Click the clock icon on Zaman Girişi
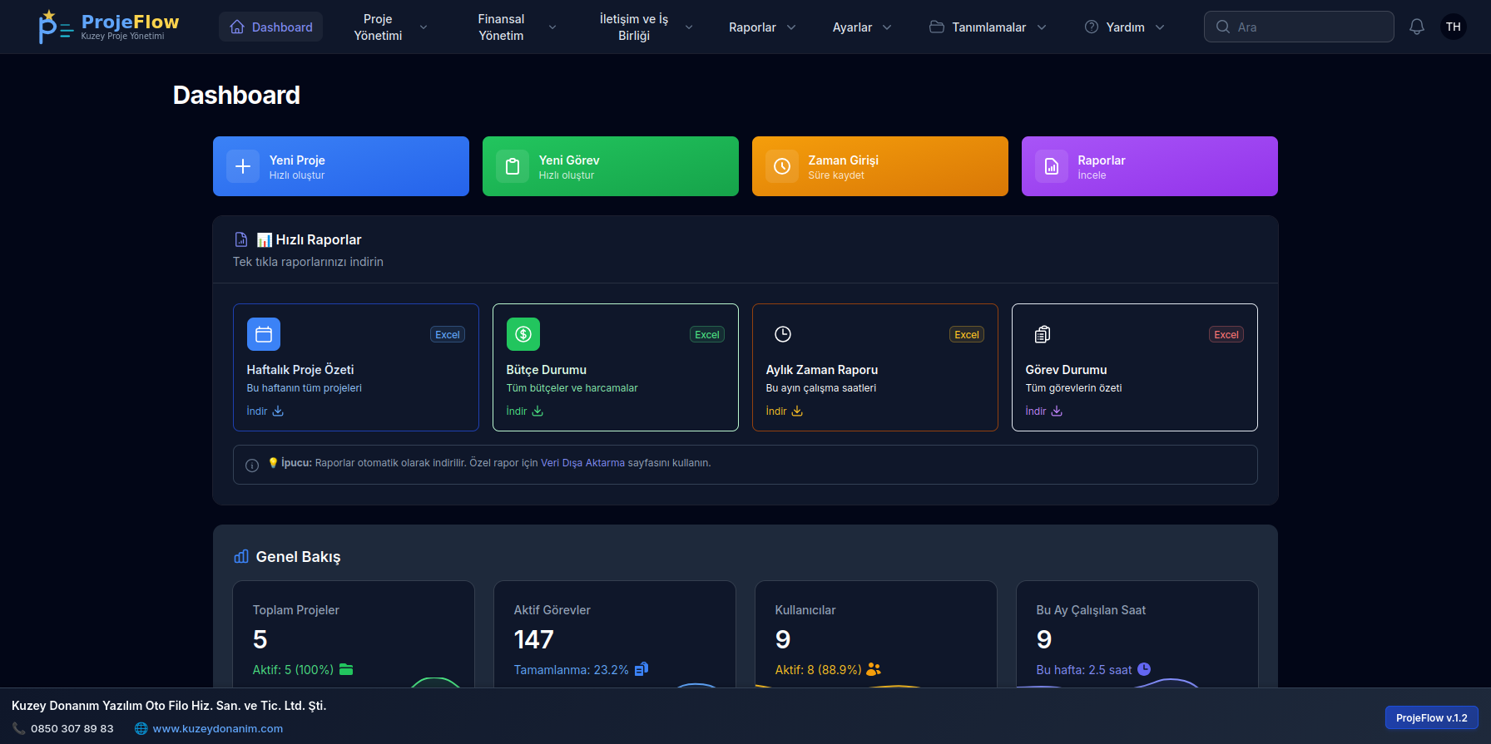1491x744 pixels. click(782, 166)
